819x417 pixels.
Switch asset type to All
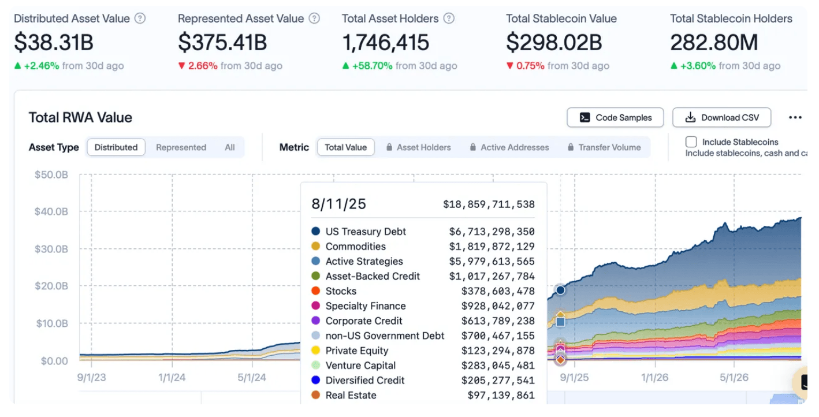pyautogui.click(x=230, y=147)
